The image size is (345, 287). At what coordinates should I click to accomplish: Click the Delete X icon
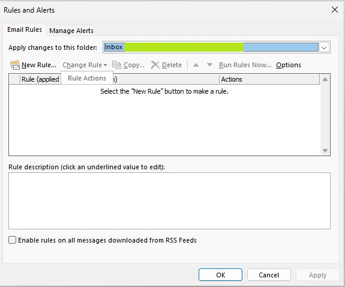pos(155,65)
